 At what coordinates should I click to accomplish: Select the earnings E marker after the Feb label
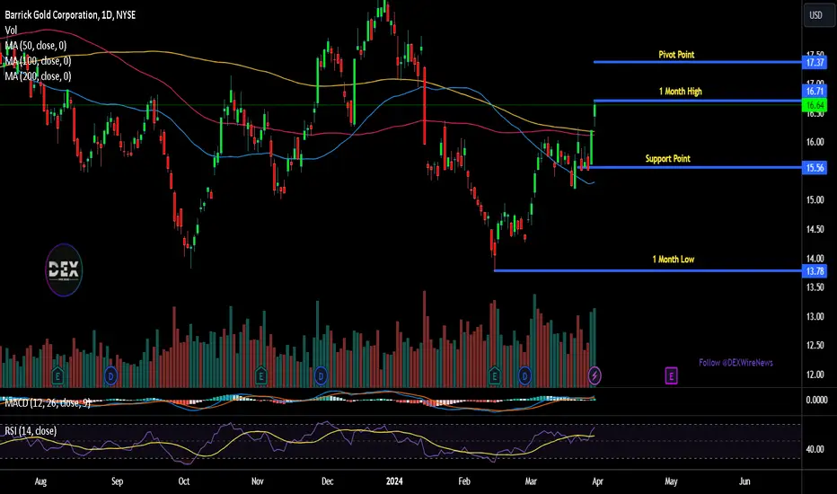pyautogui.click(x=494, y=376)
